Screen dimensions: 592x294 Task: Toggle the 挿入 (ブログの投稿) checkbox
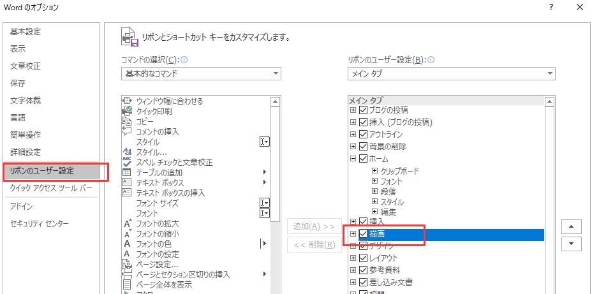[363, 122]
